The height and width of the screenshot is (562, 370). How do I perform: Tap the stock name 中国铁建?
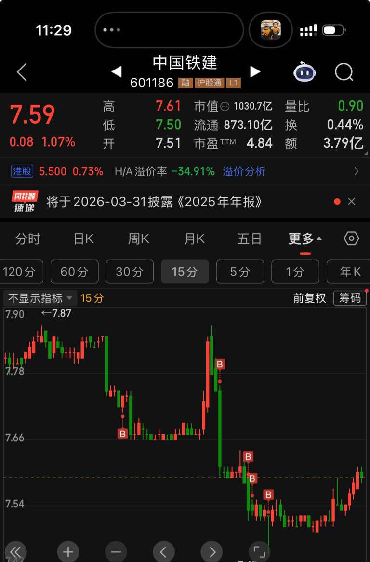(x=185, y=62)
